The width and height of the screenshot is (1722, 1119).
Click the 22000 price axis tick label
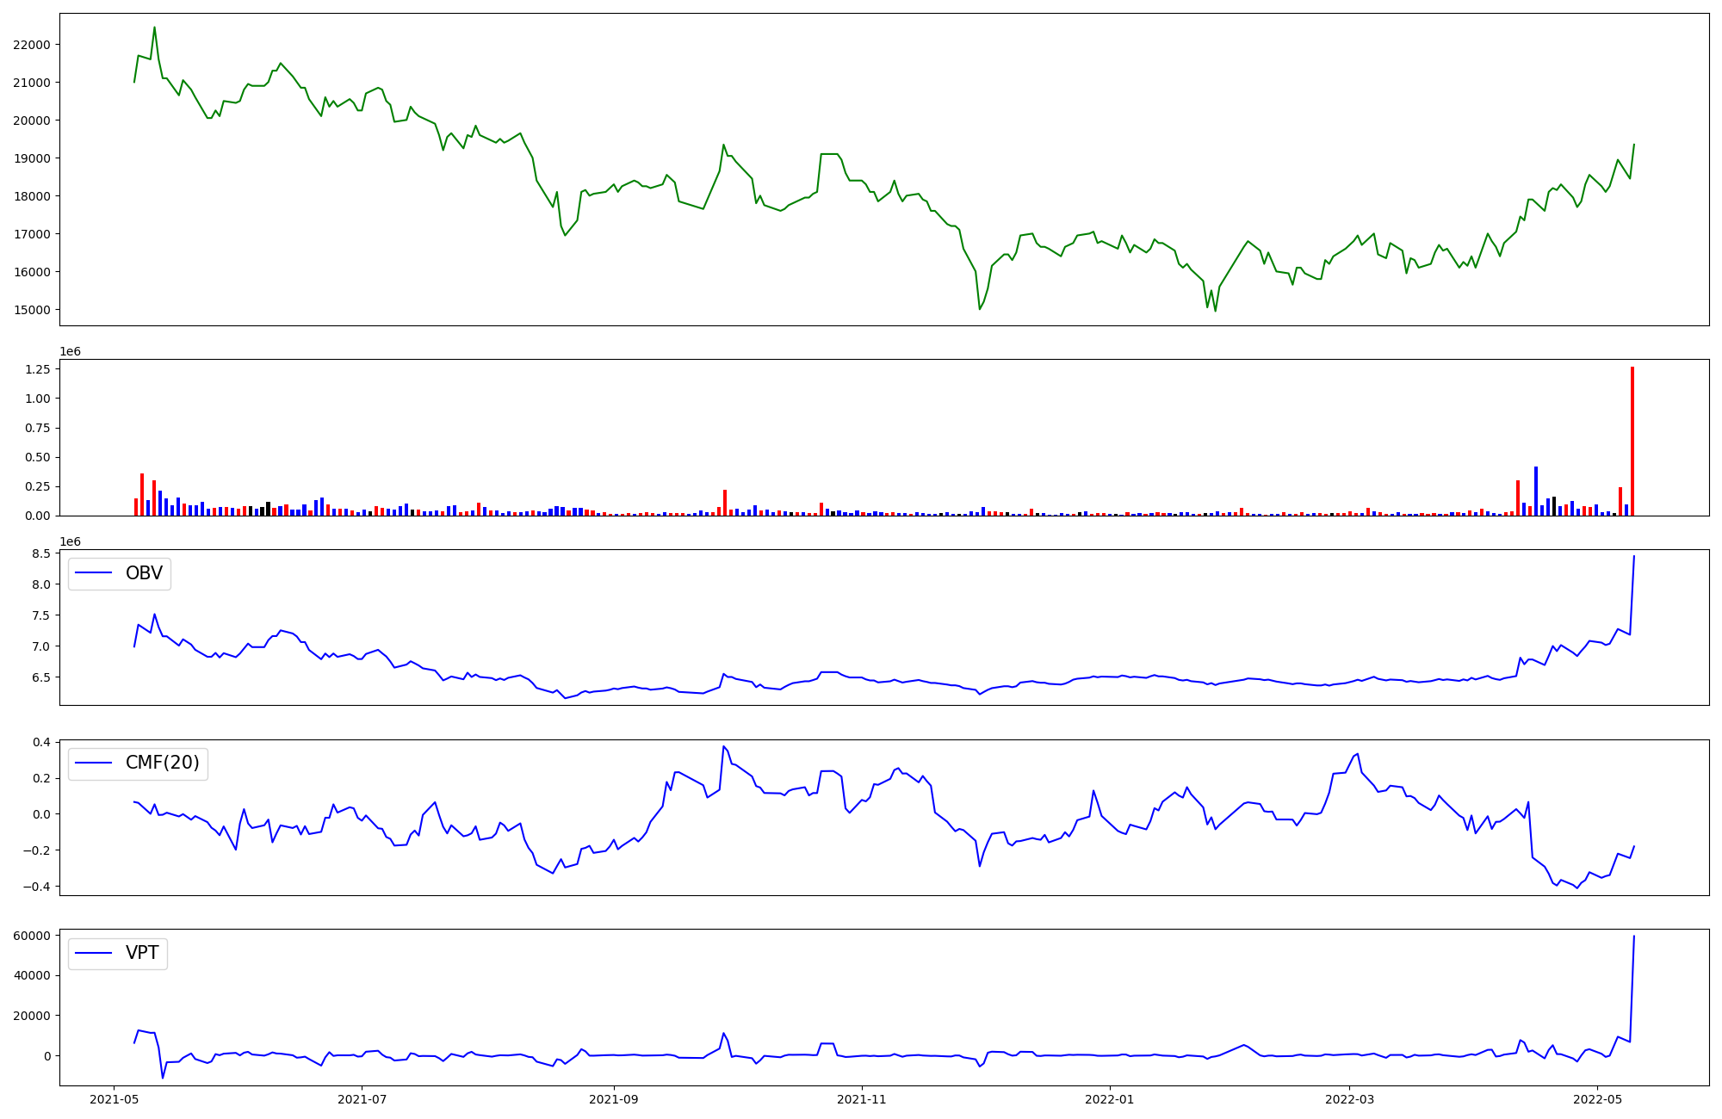click(x=32, y=45)
